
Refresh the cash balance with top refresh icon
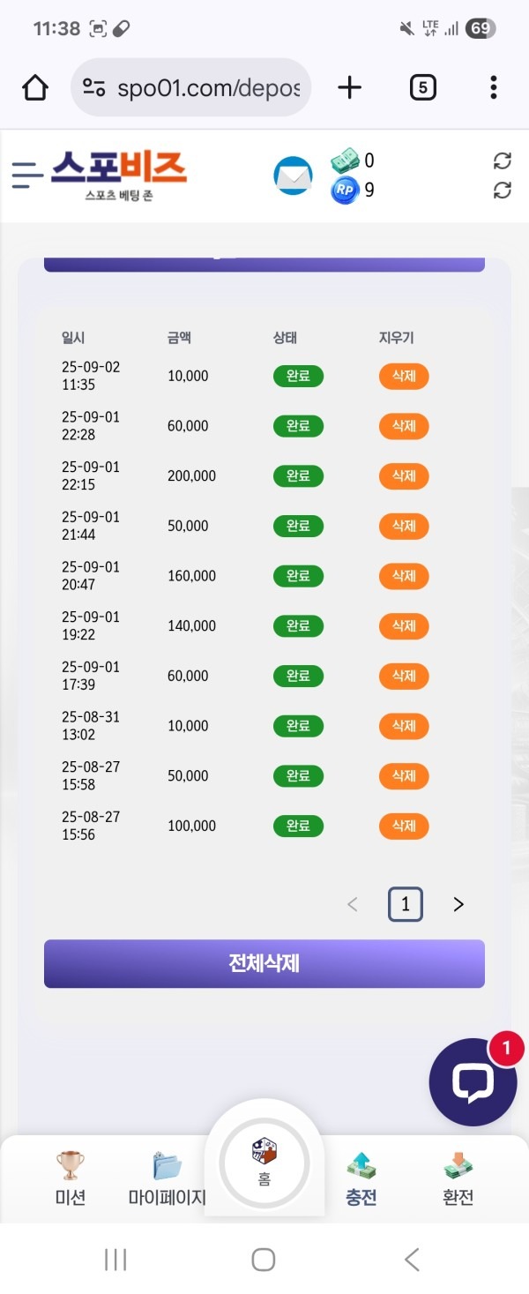tap(503, 162)
